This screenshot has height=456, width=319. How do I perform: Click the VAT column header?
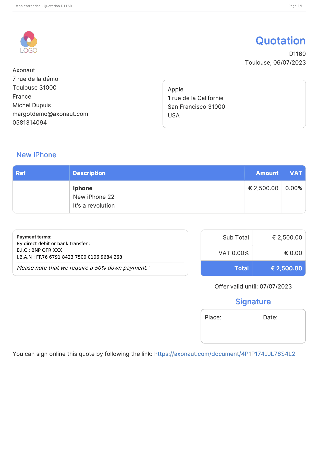click(296, 173)
